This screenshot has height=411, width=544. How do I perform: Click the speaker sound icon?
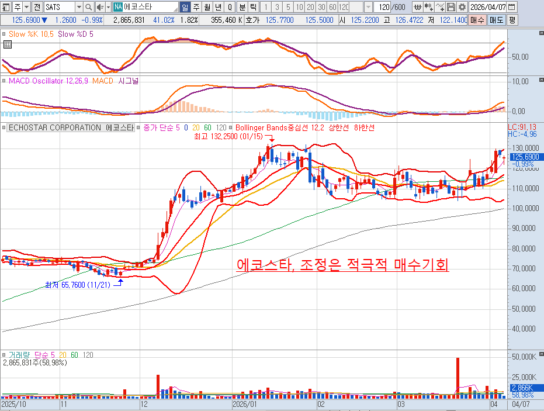(x=101, y=7)
